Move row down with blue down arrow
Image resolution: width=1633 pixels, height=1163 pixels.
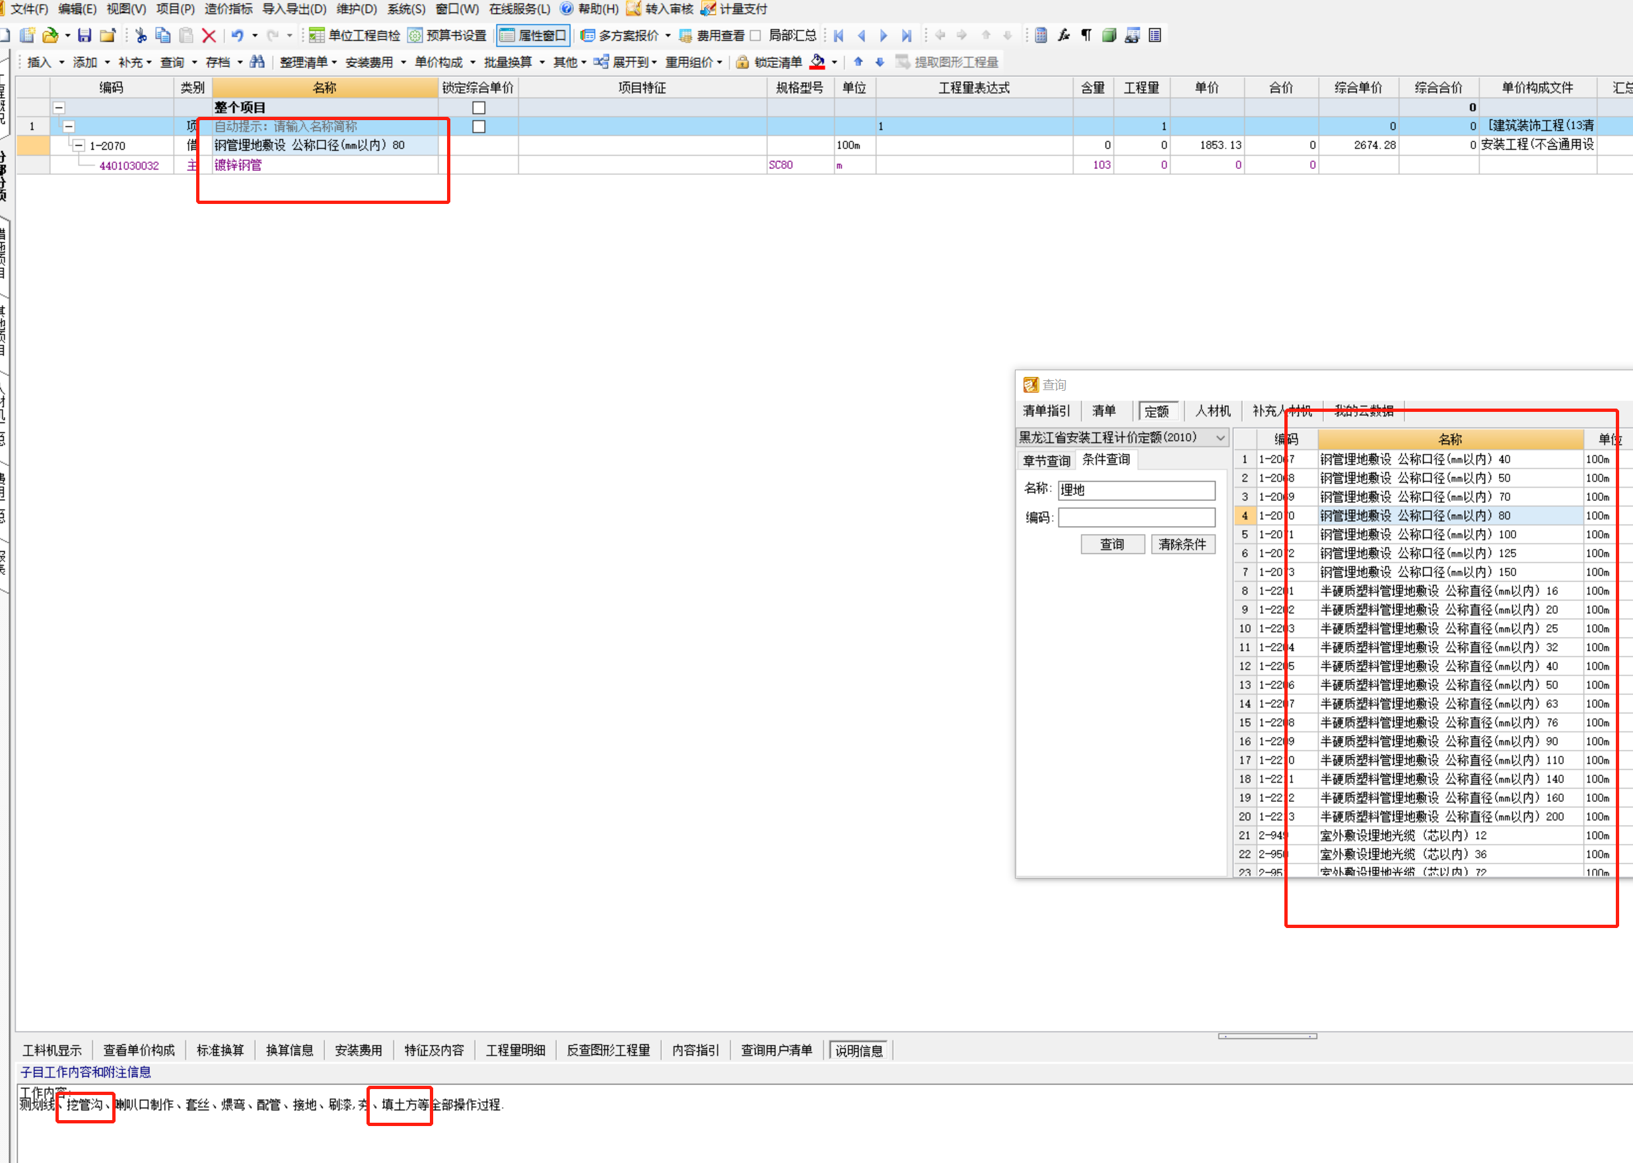click(x=880, y=62)
